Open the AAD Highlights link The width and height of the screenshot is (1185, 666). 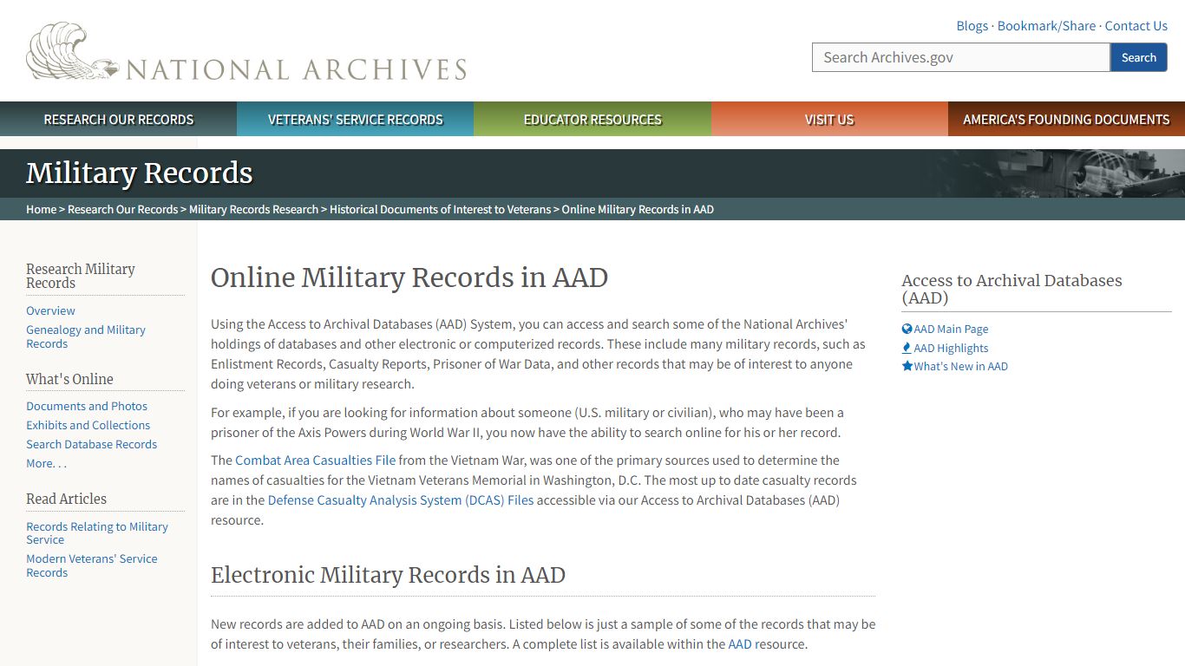tap(951, 348)
